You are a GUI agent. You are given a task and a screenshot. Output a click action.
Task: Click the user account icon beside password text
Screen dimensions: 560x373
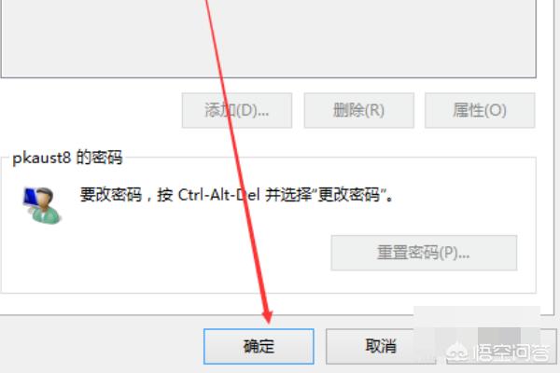click(42, 205)
